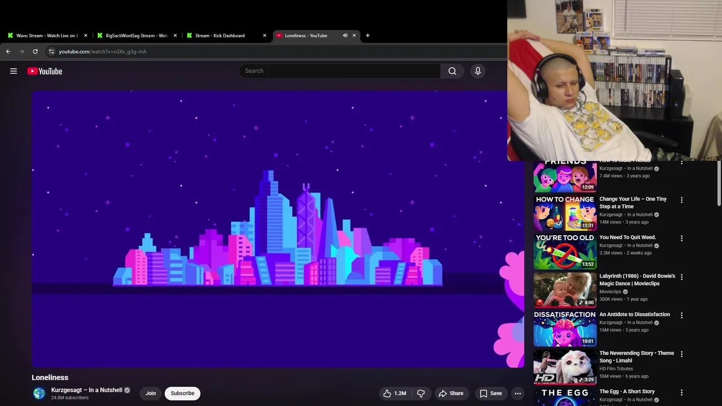Open options for Neverending Story video
722x406 pixels.
tap(681, 354)
